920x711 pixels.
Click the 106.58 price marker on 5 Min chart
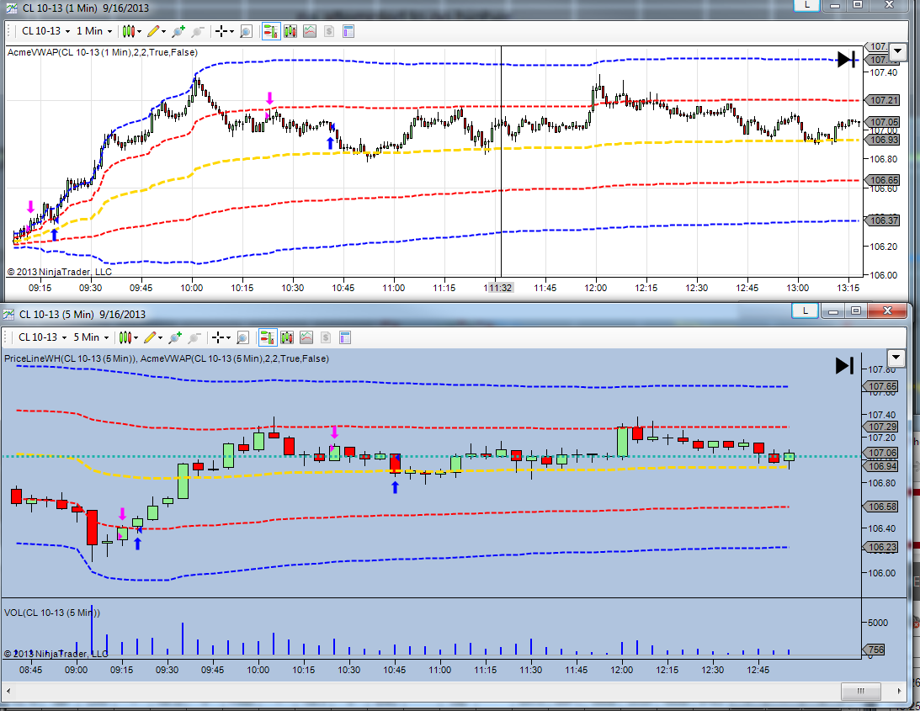[881, 507]
